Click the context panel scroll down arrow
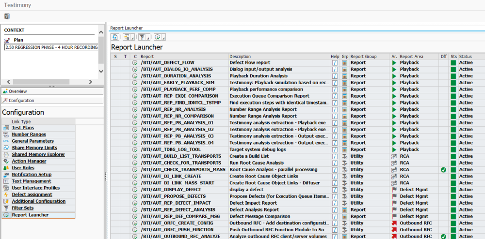Image resolution: width=485 pixels, height=239 pixels. [x=101, y=71]
